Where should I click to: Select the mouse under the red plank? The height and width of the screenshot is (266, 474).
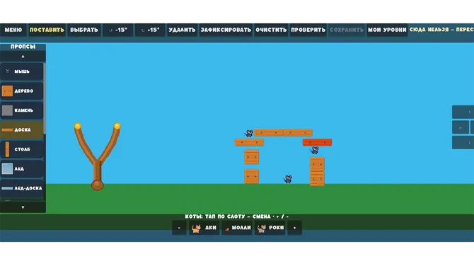tap(315, 150)
